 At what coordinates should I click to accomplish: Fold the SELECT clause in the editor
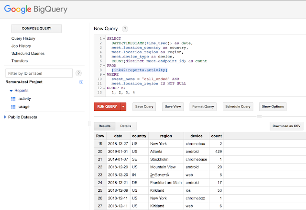click(x=105, y=38)
